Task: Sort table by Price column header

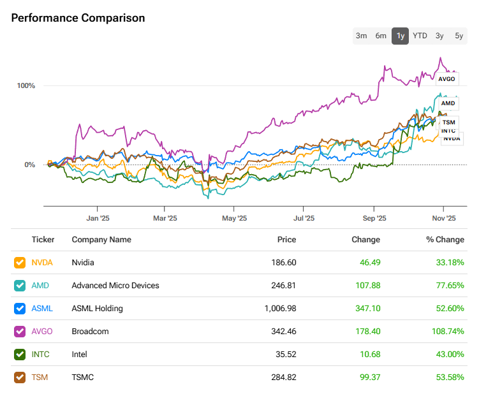Action: [x=286, y=240]
